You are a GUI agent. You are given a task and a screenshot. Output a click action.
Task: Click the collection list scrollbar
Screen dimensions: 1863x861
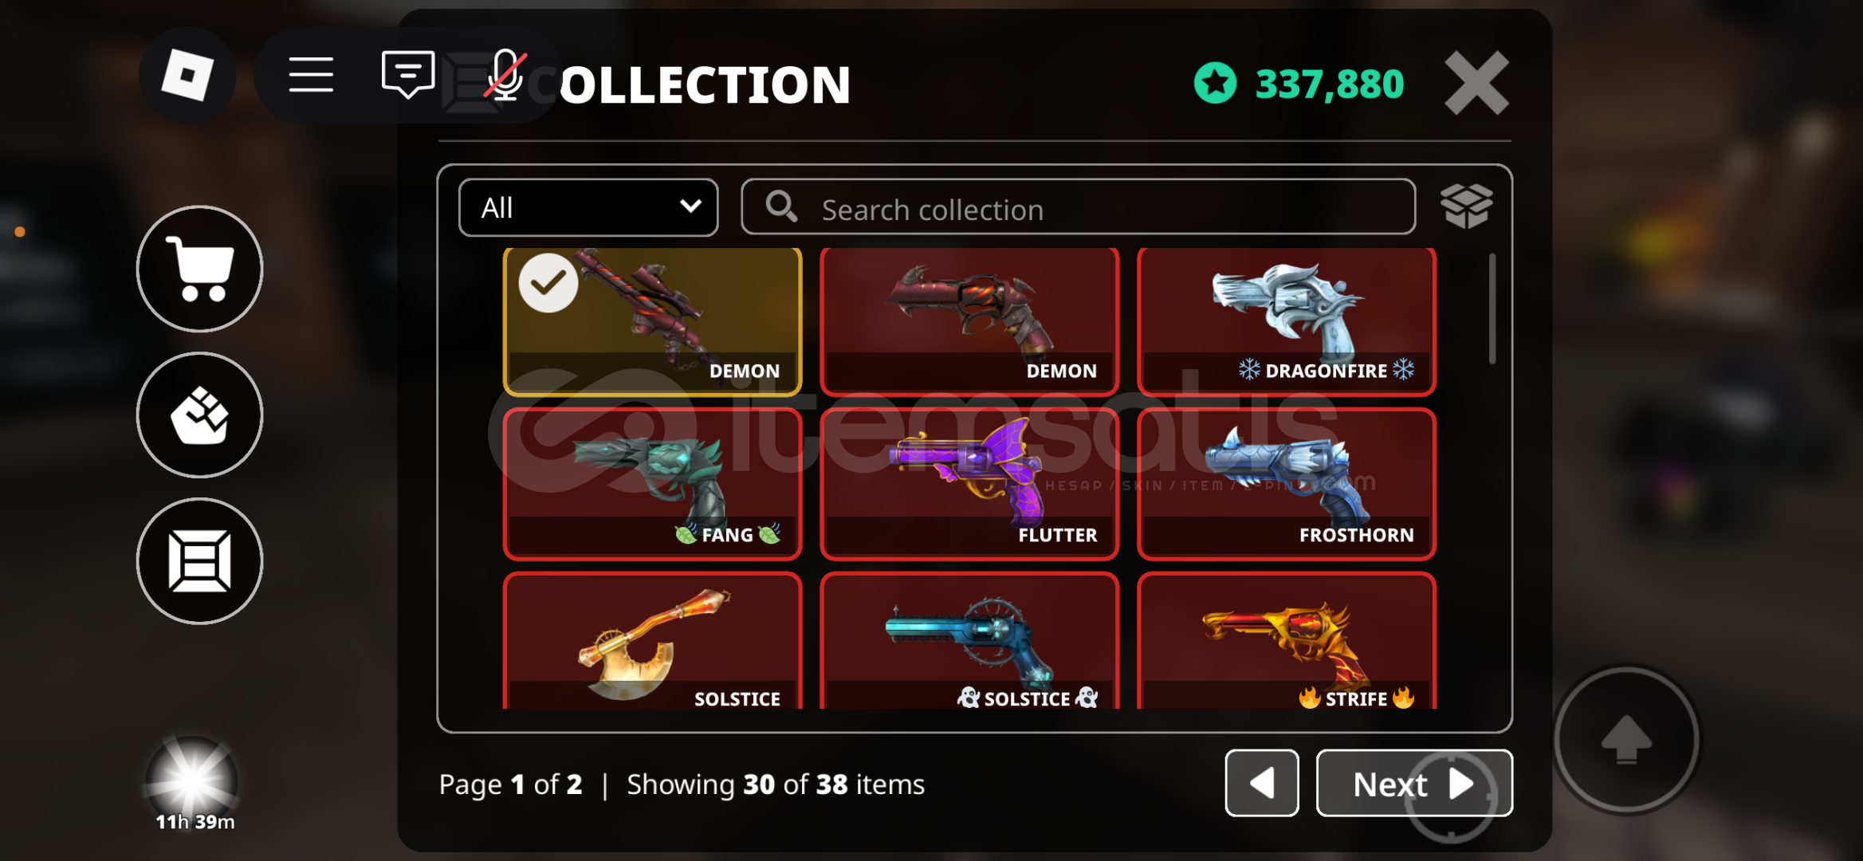(x=1492, y=309)
